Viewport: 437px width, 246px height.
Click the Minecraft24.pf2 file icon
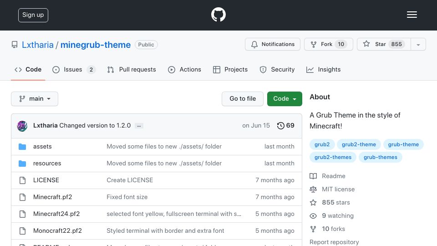click(22, 214)
